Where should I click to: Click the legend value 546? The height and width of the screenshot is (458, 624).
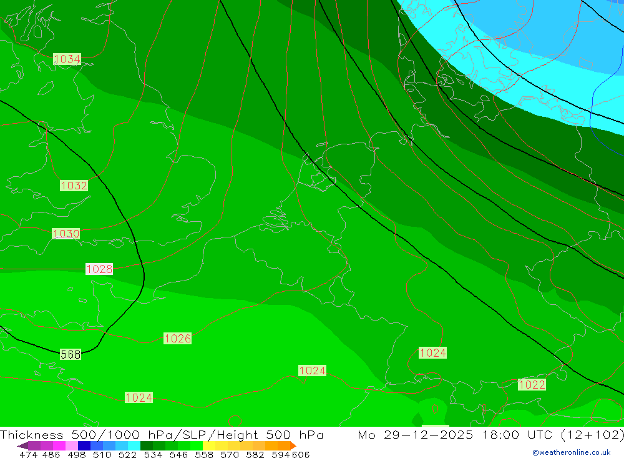coord(178,454)
